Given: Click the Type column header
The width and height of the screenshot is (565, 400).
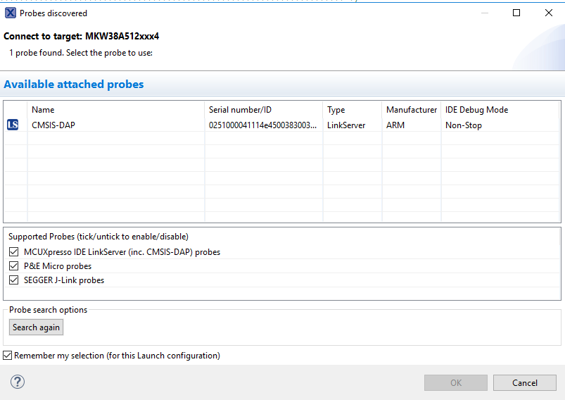Looking at the screenshot, I should pyautogui.click(x=336, y=110).
